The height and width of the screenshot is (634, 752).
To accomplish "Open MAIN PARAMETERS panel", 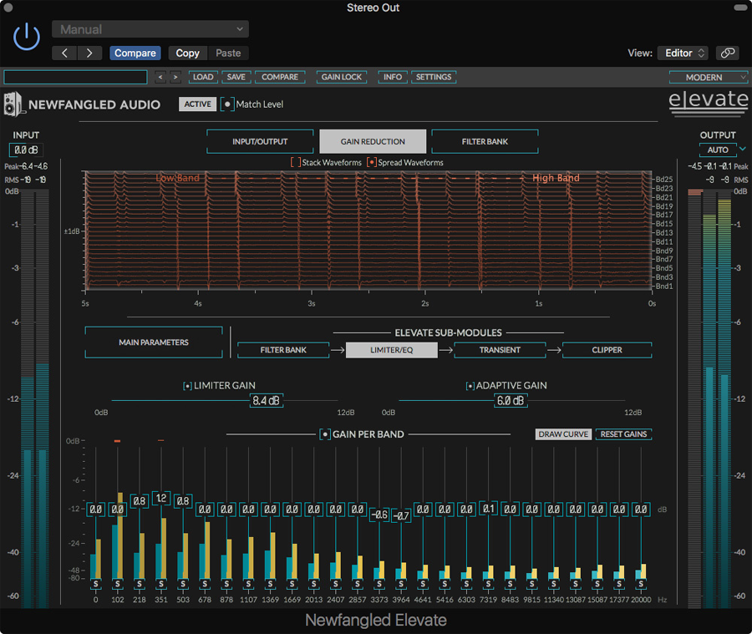I will pos(154,342).
